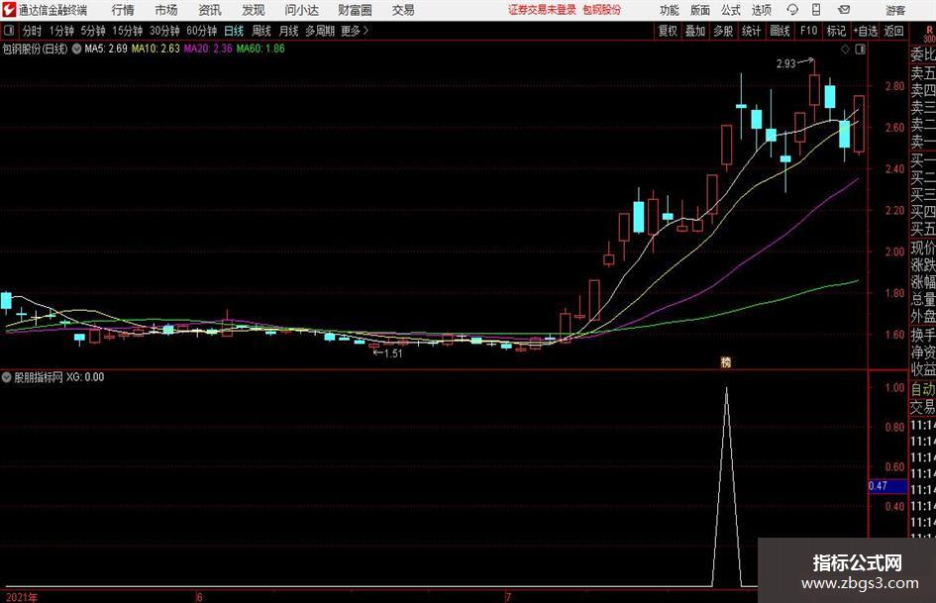The width and height of the screenshot is (936, 603).
Task: Open the 版面 menu
Action: (x=700, y=10)
